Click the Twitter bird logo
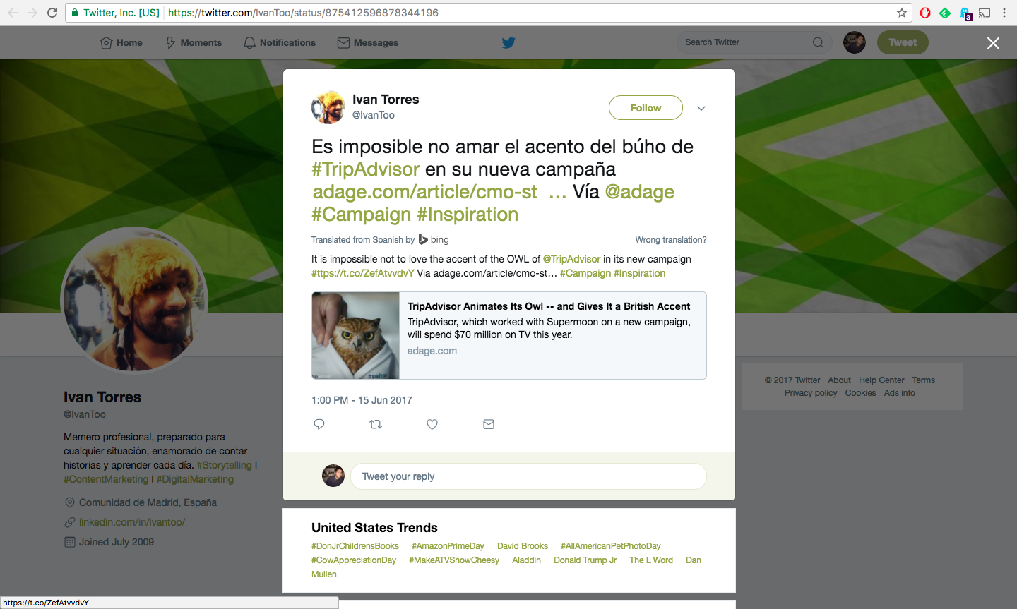 pyautogui.click(x=509, y=42)
